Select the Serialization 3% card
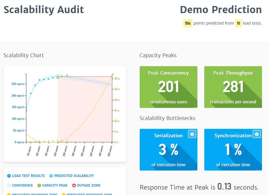 (x=168, y=150)
